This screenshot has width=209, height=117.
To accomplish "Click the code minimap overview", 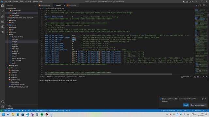I will pyautogui.click(x=201, y=42).
